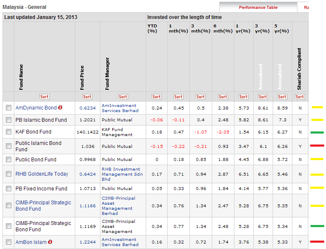Screen dimensions: 326x249
Task: Open the linked CIMB-Principal Strategic Bond Fund
Action: point(43,206)
